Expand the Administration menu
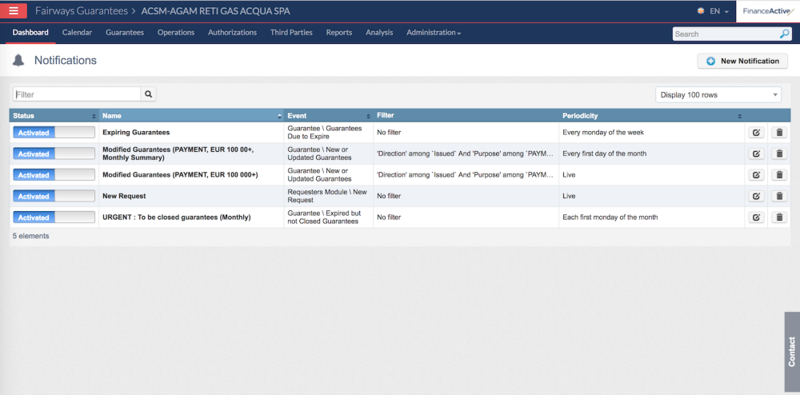The image size is (800, 395). pos(433,33)
